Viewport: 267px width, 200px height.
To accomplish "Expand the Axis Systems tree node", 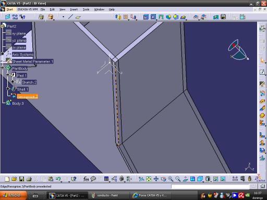I will pos(3,54).
